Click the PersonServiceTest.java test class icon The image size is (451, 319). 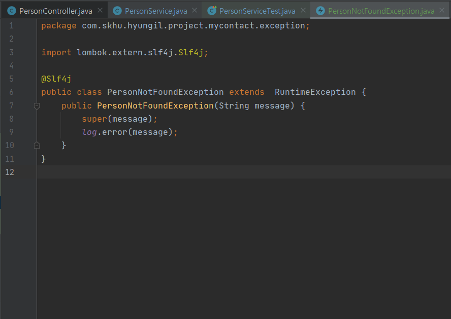click(212, 11)
